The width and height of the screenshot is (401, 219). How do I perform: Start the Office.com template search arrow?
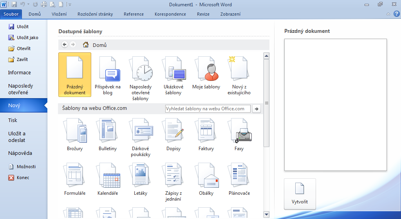tap(256, 109)
